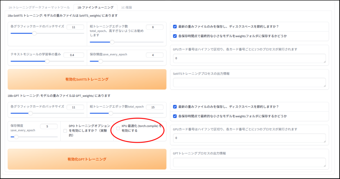This screenshot has height=179, width=340.
Task: Click the 有効化SoVITSトレーニング button
Action: (x=87, y=79)
